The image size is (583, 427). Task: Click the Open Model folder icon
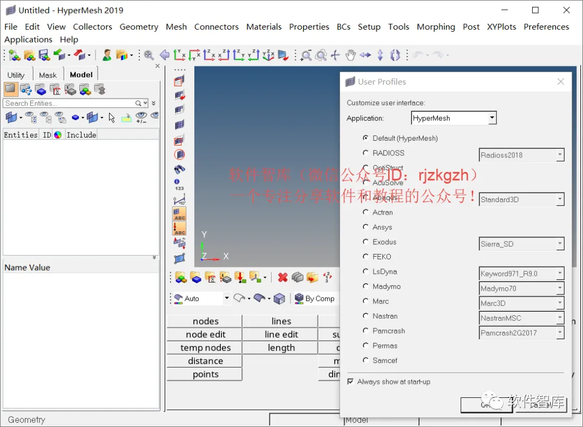[29, 56]
